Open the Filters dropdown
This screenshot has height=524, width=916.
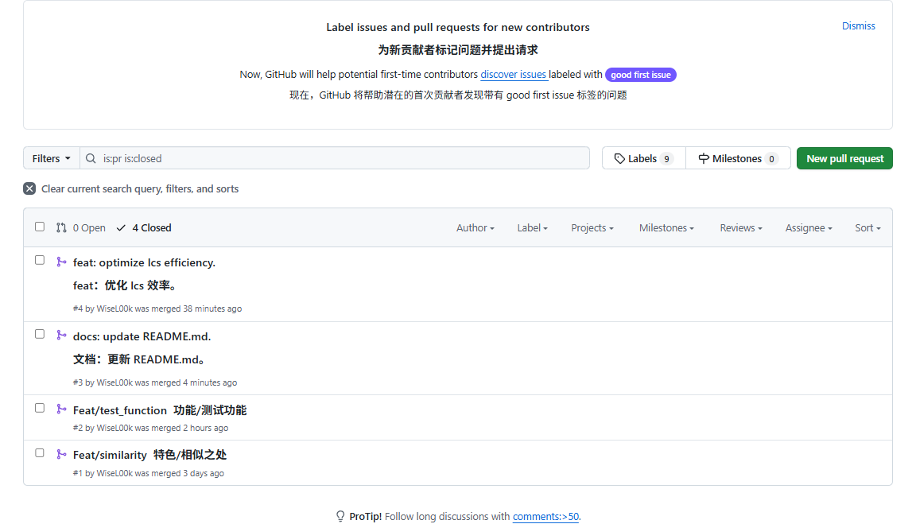click(x=50, y=158)
